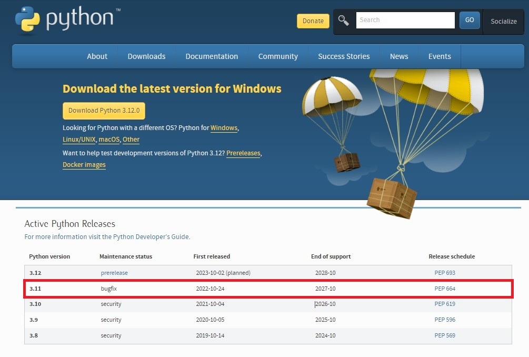Follow the Windows download link
This screenshot has width=529, height=357.
[x=224, y=128]
